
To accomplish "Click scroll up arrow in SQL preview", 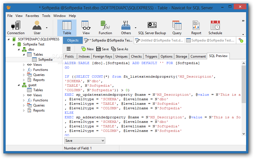I will click(244, 63).
